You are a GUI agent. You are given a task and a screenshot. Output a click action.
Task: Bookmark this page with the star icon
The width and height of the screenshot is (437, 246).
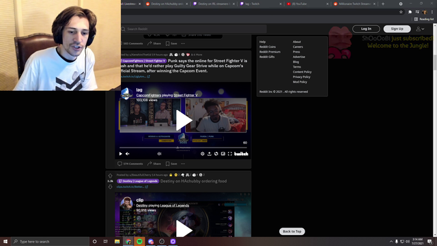point(401,12)
